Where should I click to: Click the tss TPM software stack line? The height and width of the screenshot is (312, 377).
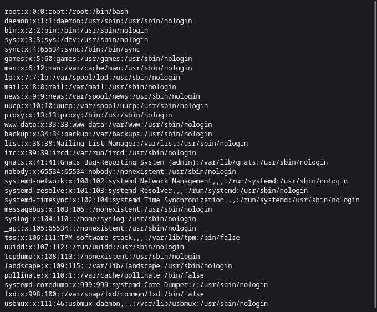click(x=122, y=238)
